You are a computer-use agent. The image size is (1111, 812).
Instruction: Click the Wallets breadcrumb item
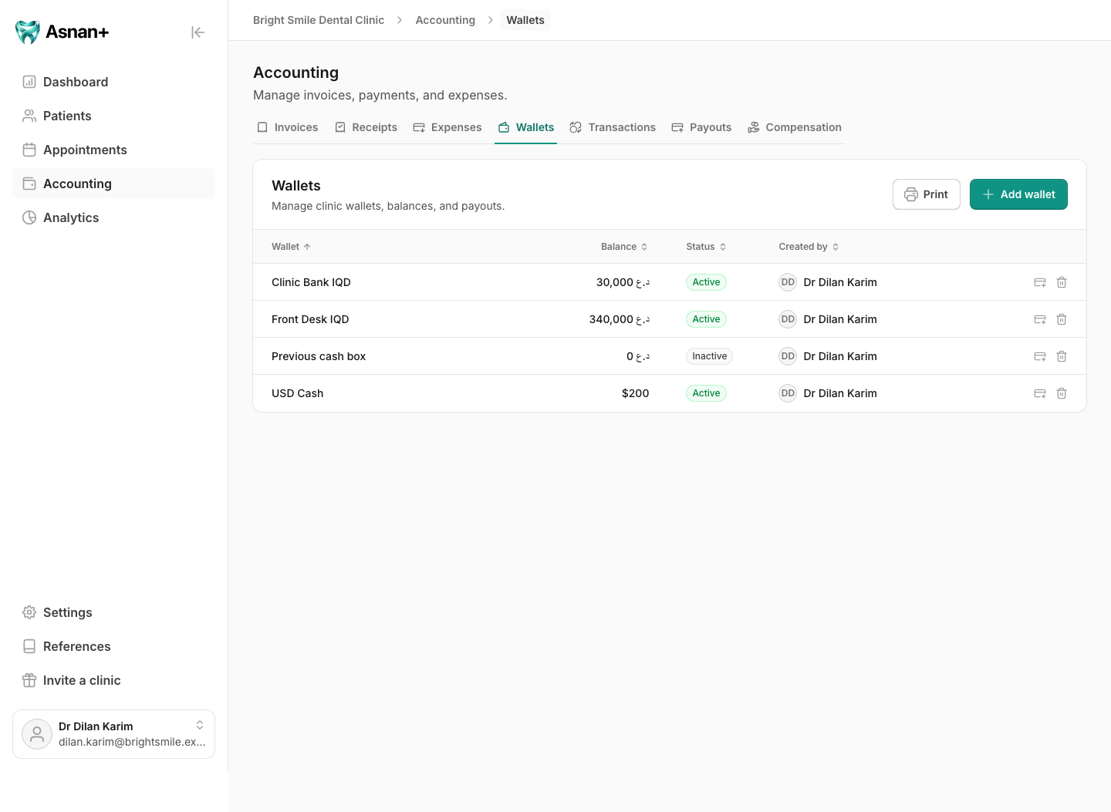click(x=525, y=20)
